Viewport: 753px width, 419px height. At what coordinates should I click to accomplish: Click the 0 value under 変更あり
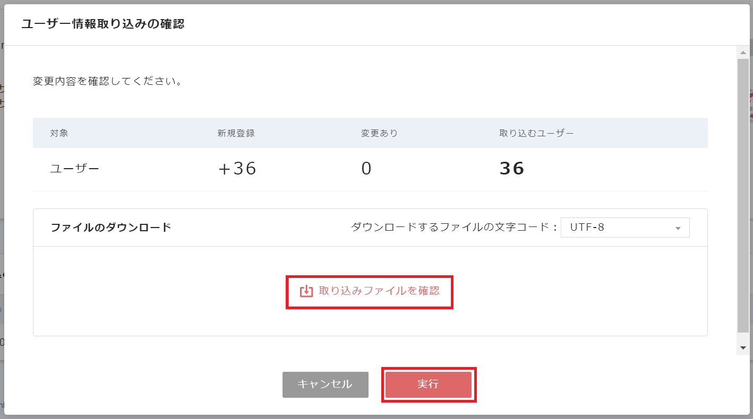tap(366, 168)
